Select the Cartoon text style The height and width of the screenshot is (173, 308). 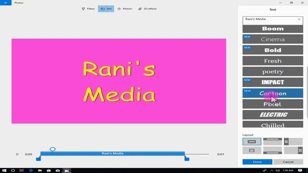click(273, 93)
